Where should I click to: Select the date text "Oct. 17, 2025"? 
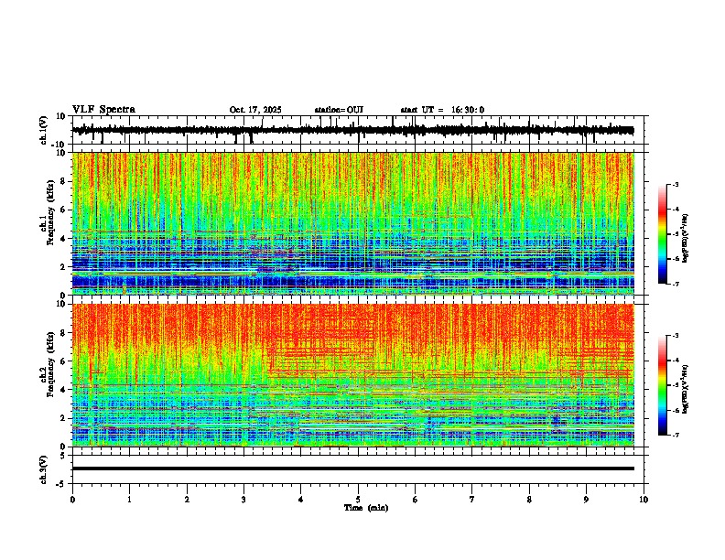255,110
